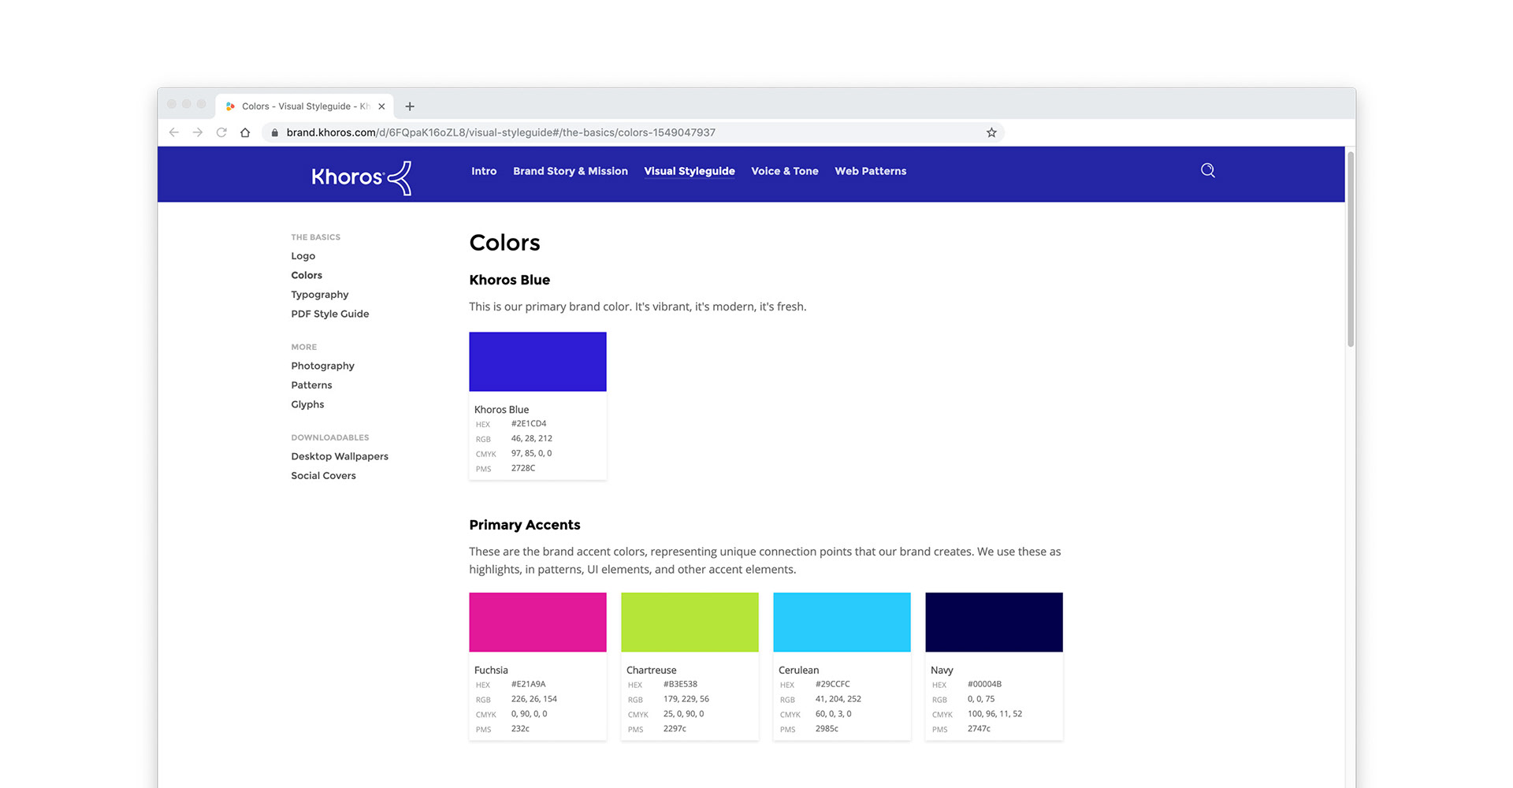Click the PMS value 2728C
The height and width of the screenshot is (788, 1513).
[x=523, y=468]
